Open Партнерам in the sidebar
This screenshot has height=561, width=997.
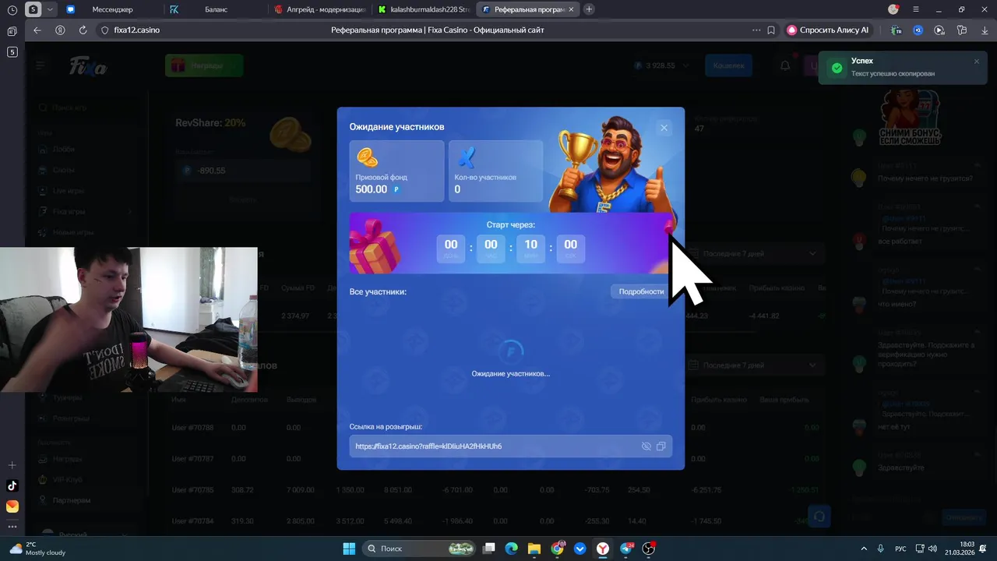(x=72, y=500)
